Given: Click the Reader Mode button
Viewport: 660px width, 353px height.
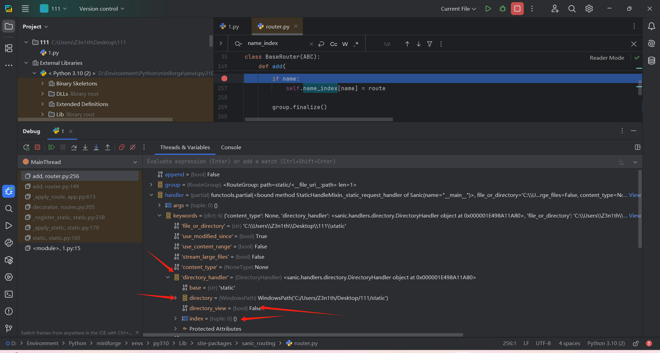Looking at the screenshot, I should (607, 58).
